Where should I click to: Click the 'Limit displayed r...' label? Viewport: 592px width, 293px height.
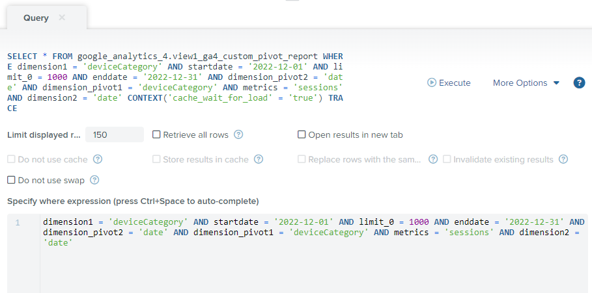click(44, 135)
